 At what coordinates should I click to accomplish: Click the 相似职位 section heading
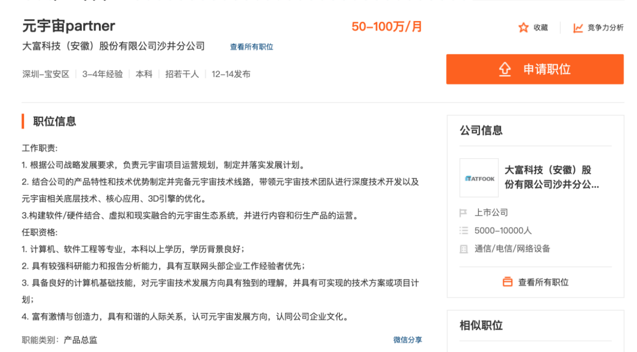[481, 325]
